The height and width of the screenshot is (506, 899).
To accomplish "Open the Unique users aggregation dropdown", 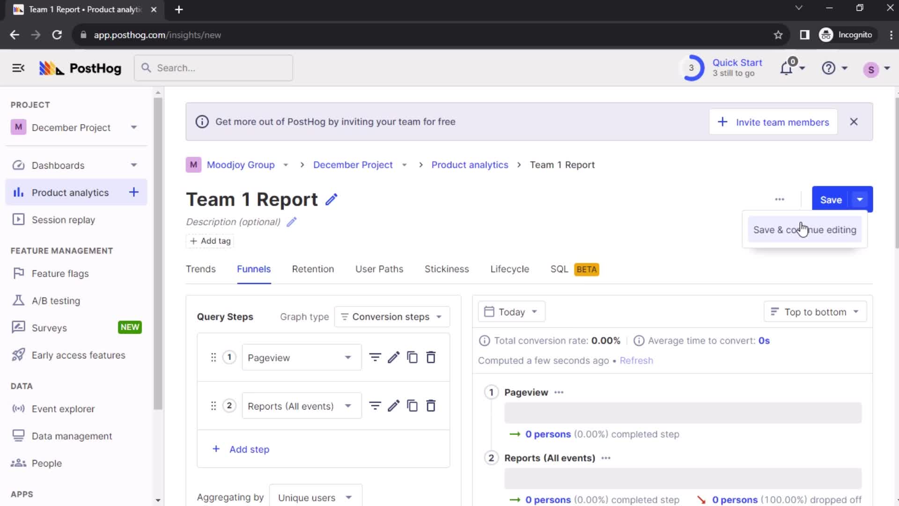I will (x=316, y=497).
